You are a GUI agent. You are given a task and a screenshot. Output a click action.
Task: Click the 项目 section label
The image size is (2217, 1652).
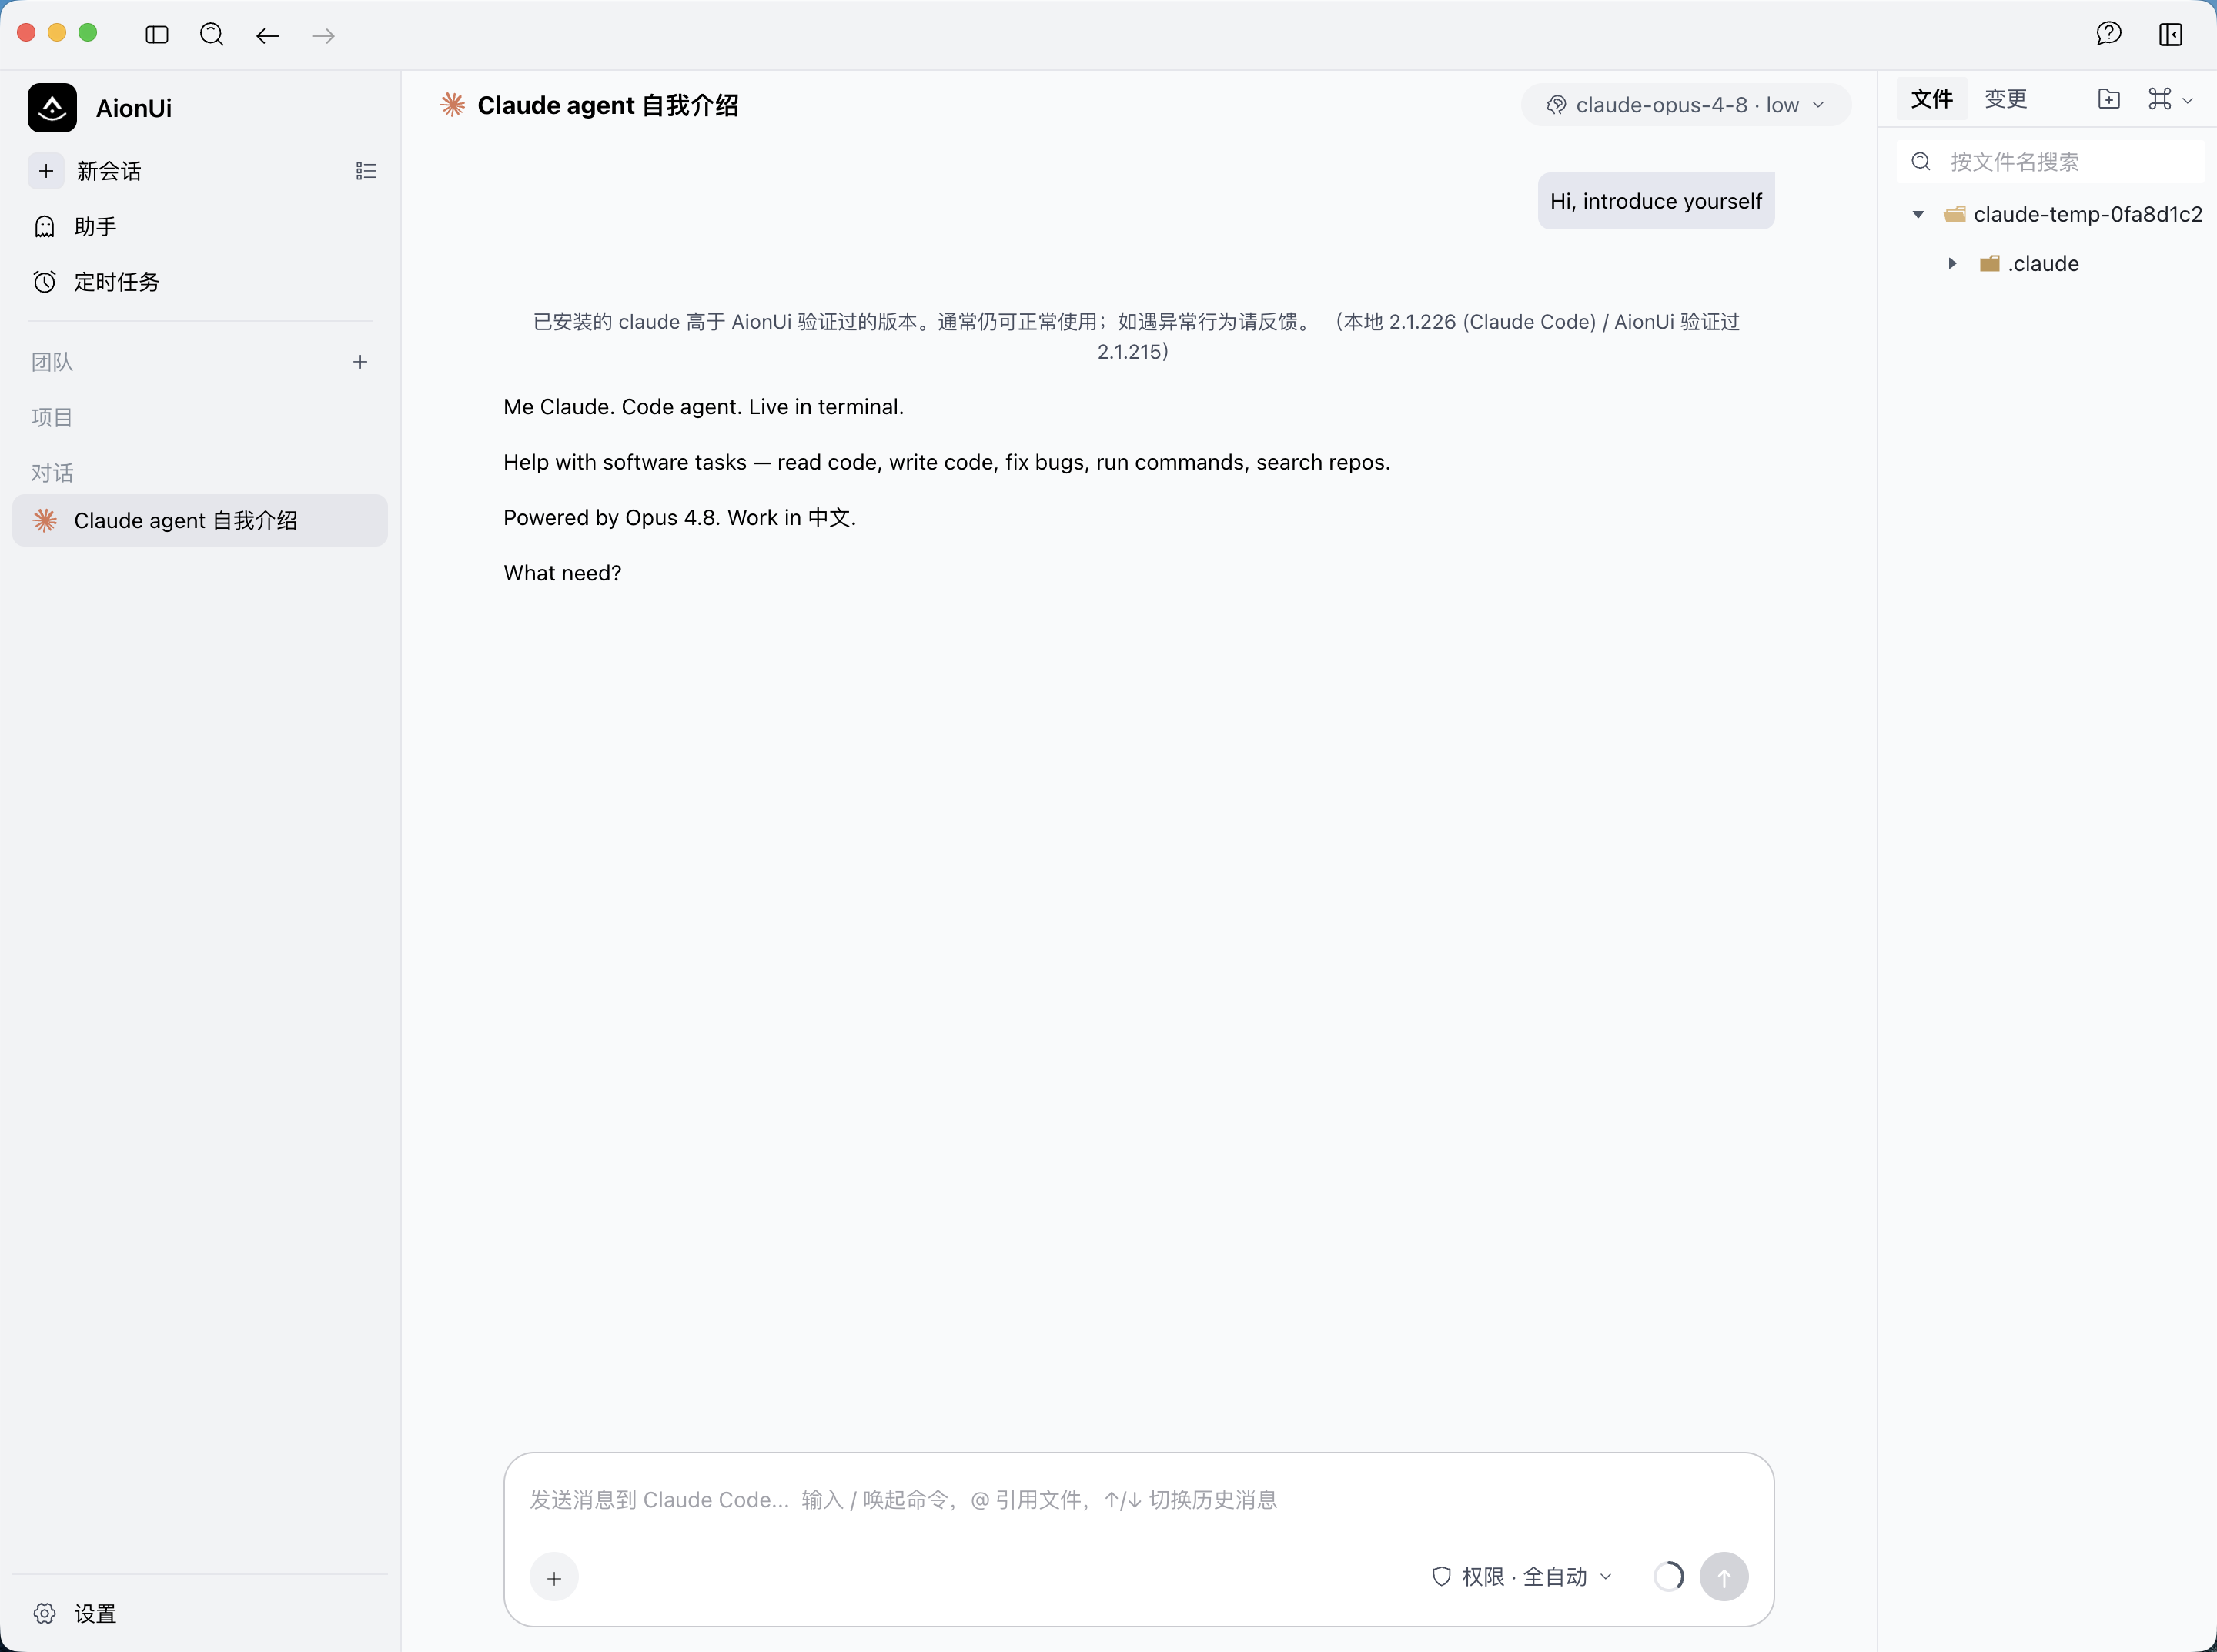point(52,417)
